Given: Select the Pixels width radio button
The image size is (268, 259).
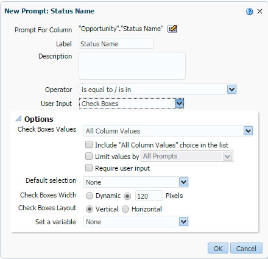Looking at the screenshot, I should pos(127,196).
